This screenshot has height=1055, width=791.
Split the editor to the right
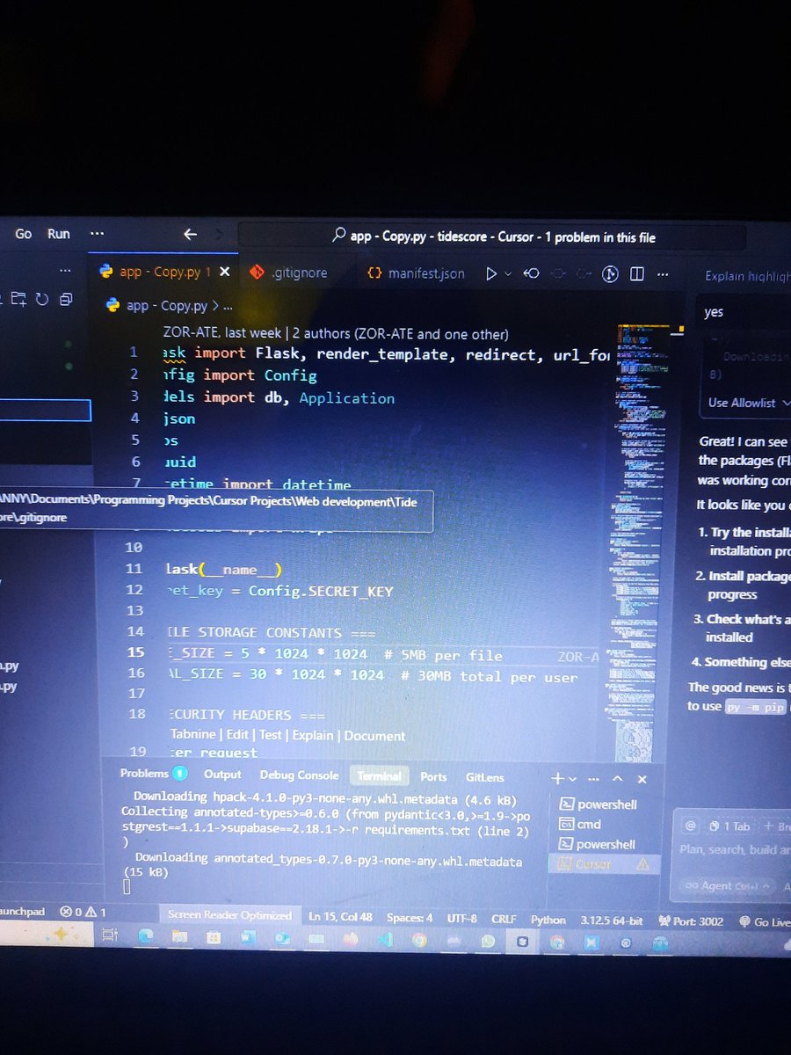(637, 274)
